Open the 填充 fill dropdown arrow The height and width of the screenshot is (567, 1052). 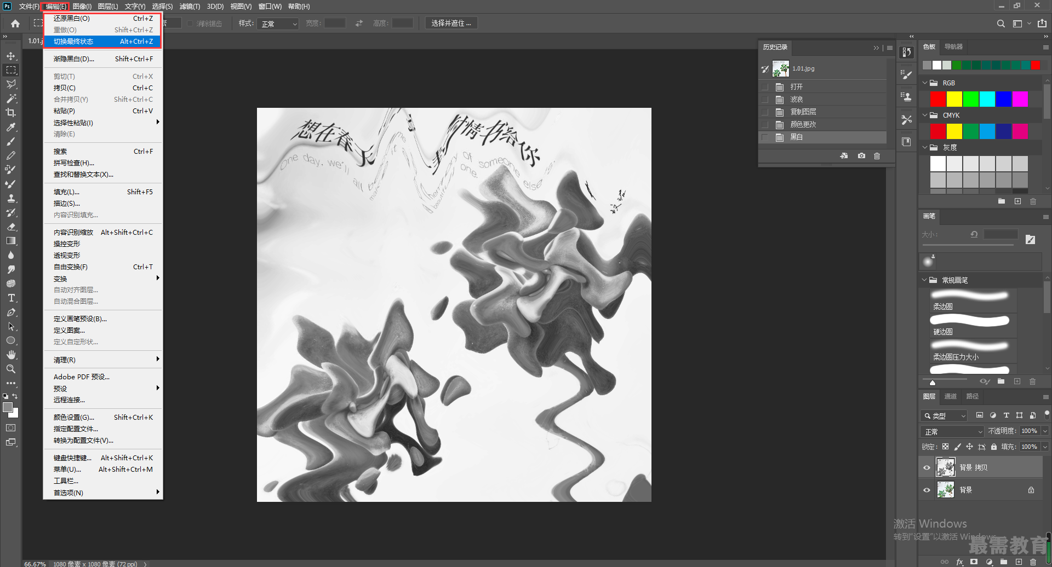[1045, 447]
